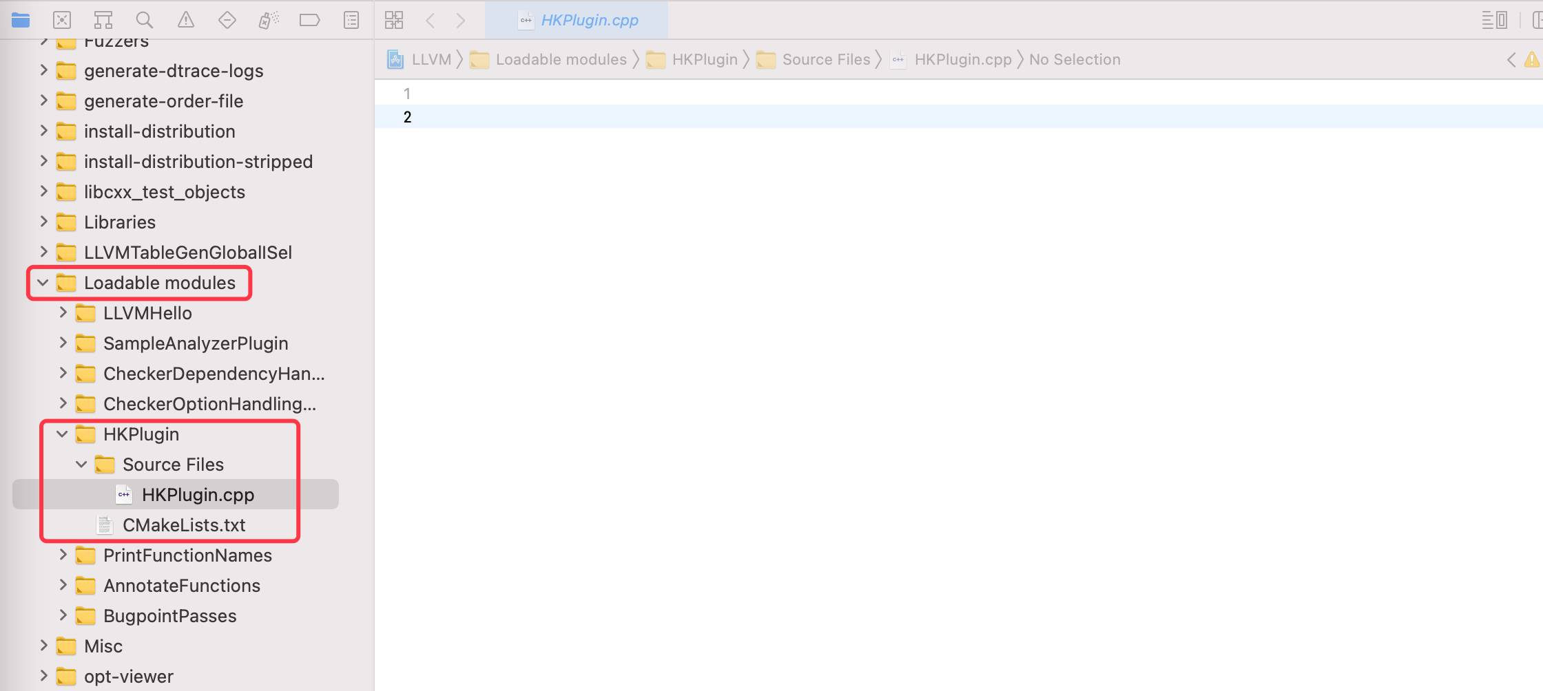Expand the install-distribution folder

44,131
